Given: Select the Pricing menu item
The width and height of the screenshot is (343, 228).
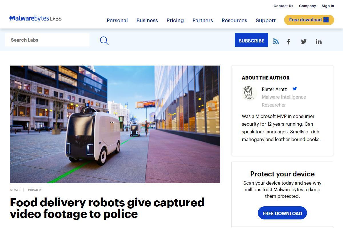Looking at the screenshot, I should click(175, 20).
